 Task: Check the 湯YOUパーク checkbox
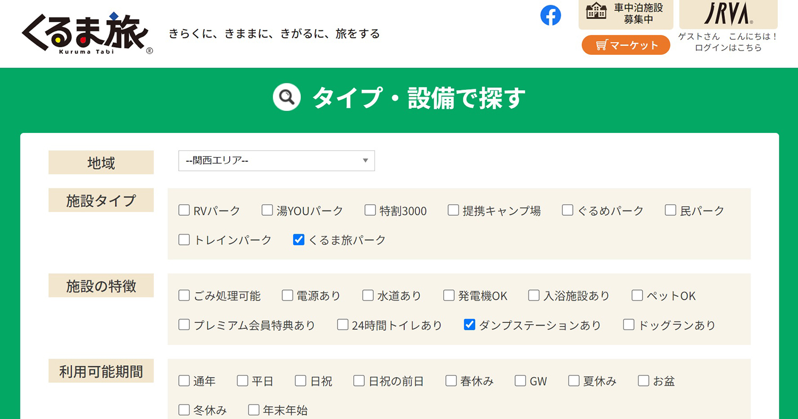tap(267, 210)
